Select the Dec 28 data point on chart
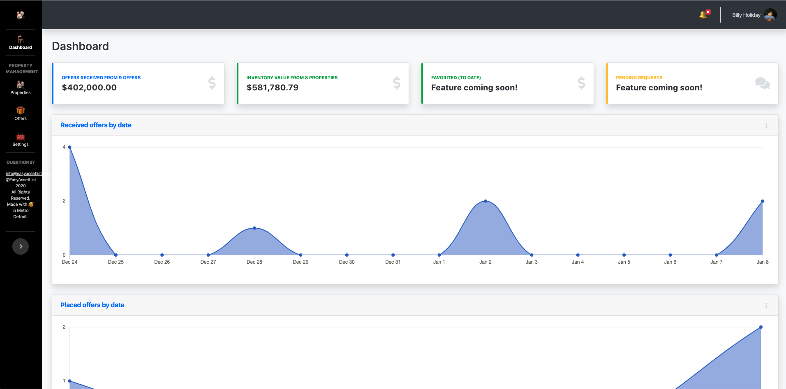Viewport: 786px width, 389px height. pos(254,228)
